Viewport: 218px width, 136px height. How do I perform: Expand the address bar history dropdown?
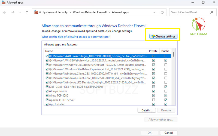[154, 12]
